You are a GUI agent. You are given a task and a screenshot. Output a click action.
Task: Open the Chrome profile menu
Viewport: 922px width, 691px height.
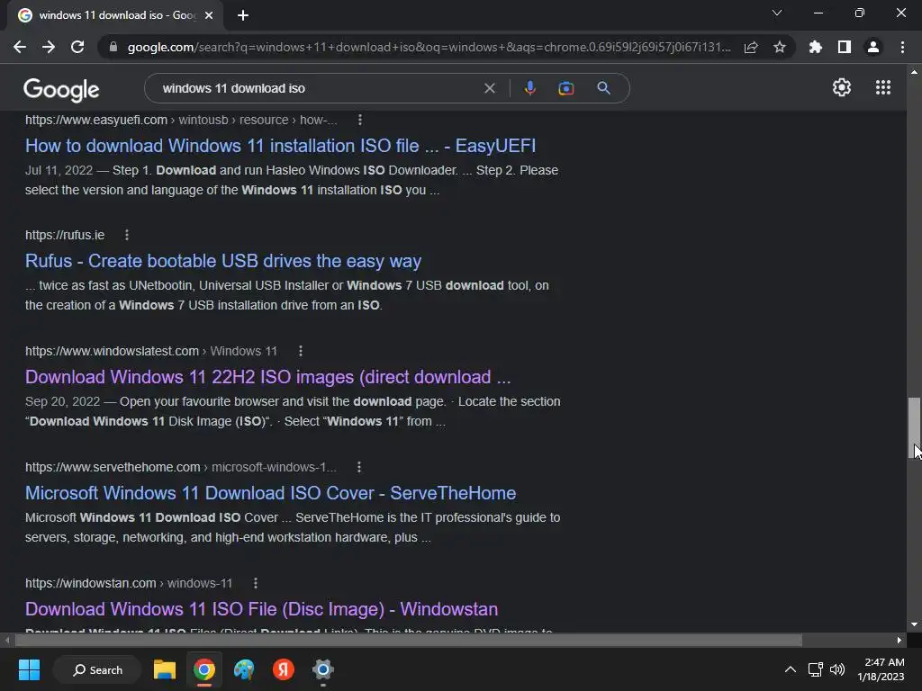click(x=873, y=47)
